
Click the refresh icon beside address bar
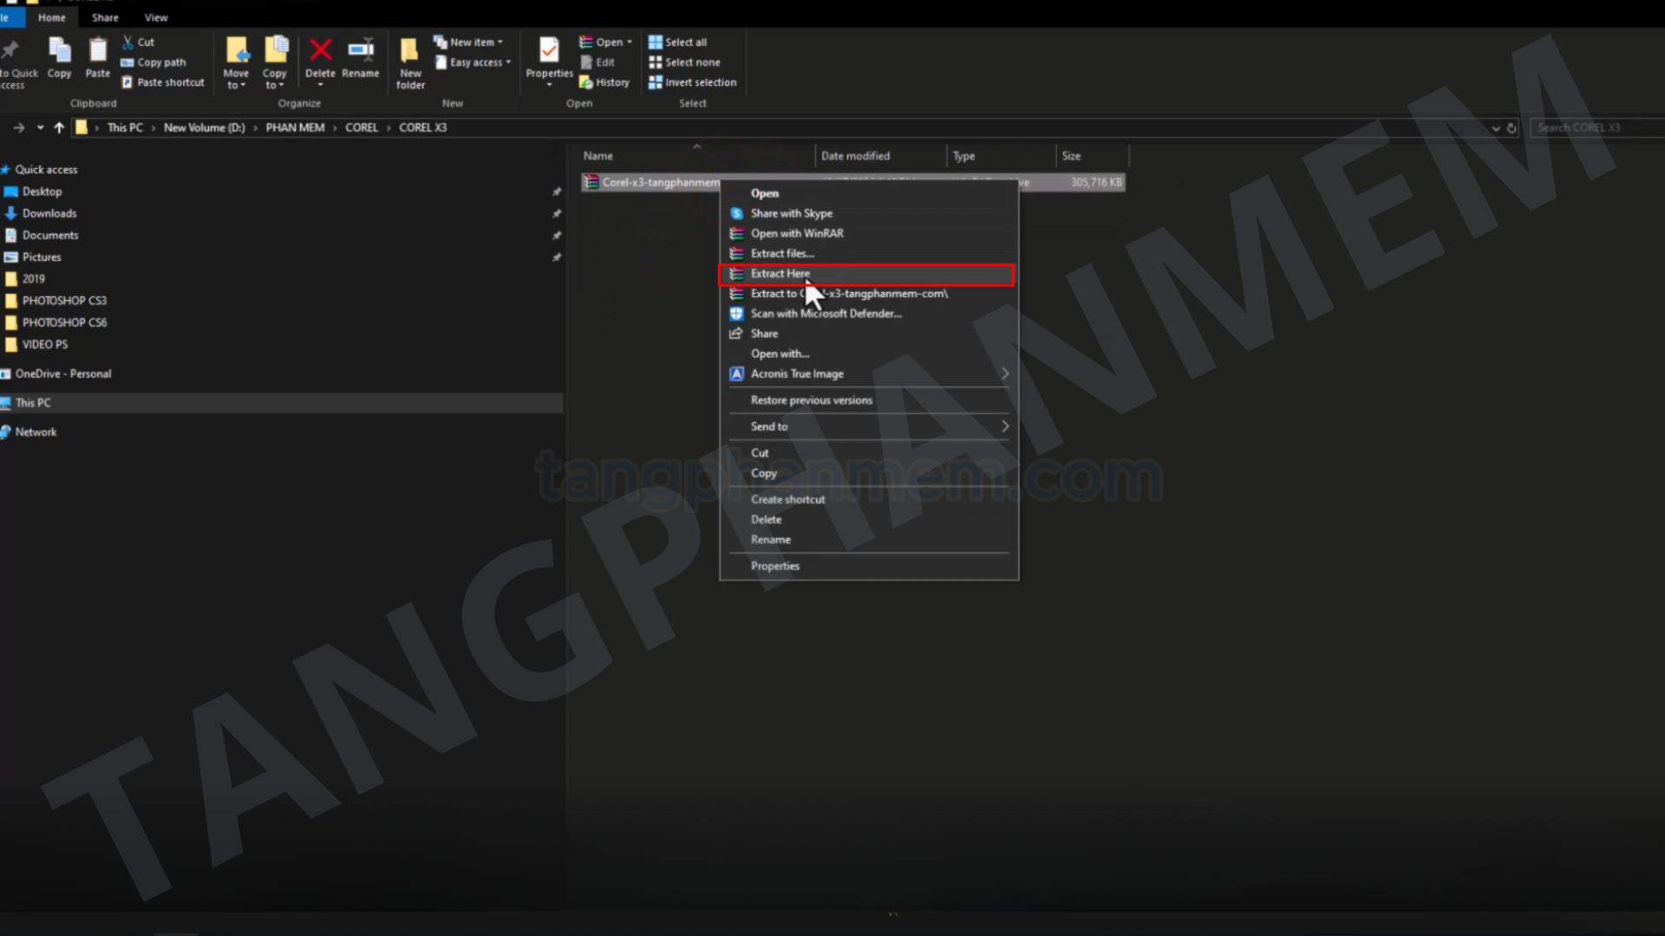click(1512, 127)
